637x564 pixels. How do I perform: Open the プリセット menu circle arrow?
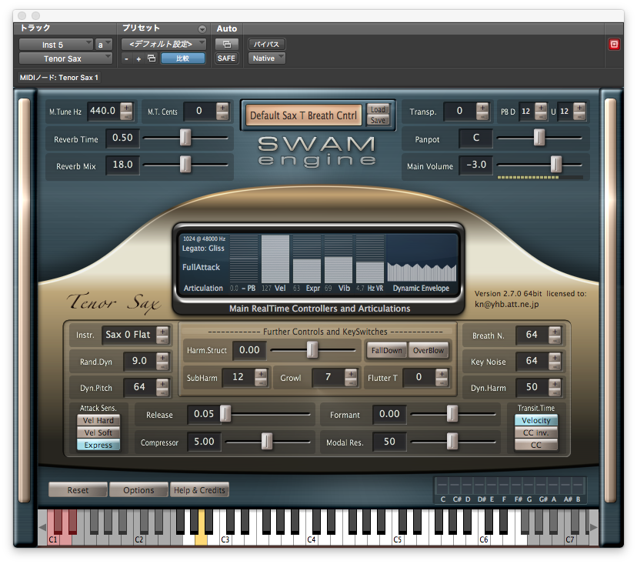pos(202,28)
